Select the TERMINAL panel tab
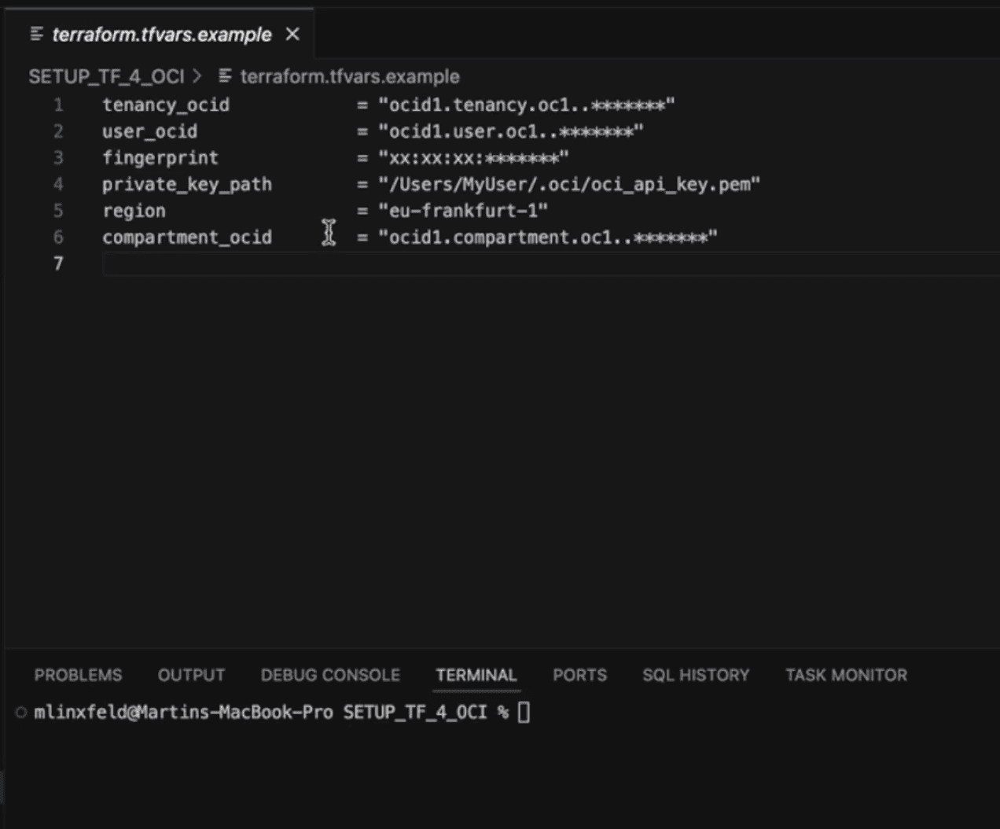Image resolution: width=1000 pixels, height=829 pixels. [476, 675]
